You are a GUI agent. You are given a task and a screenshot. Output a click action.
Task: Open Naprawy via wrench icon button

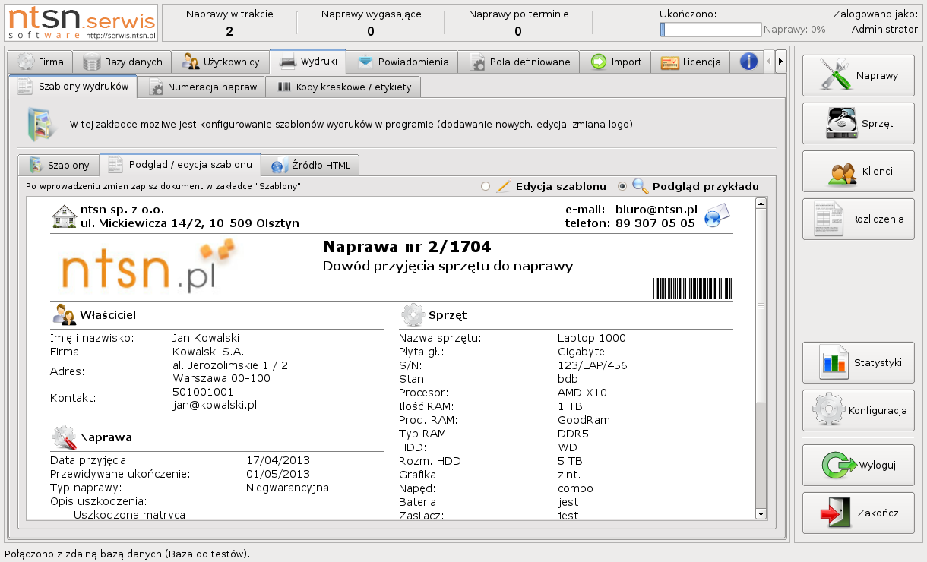(858, 75)
